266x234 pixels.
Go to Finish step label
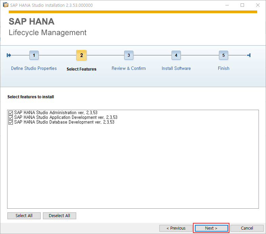point(224,69)
